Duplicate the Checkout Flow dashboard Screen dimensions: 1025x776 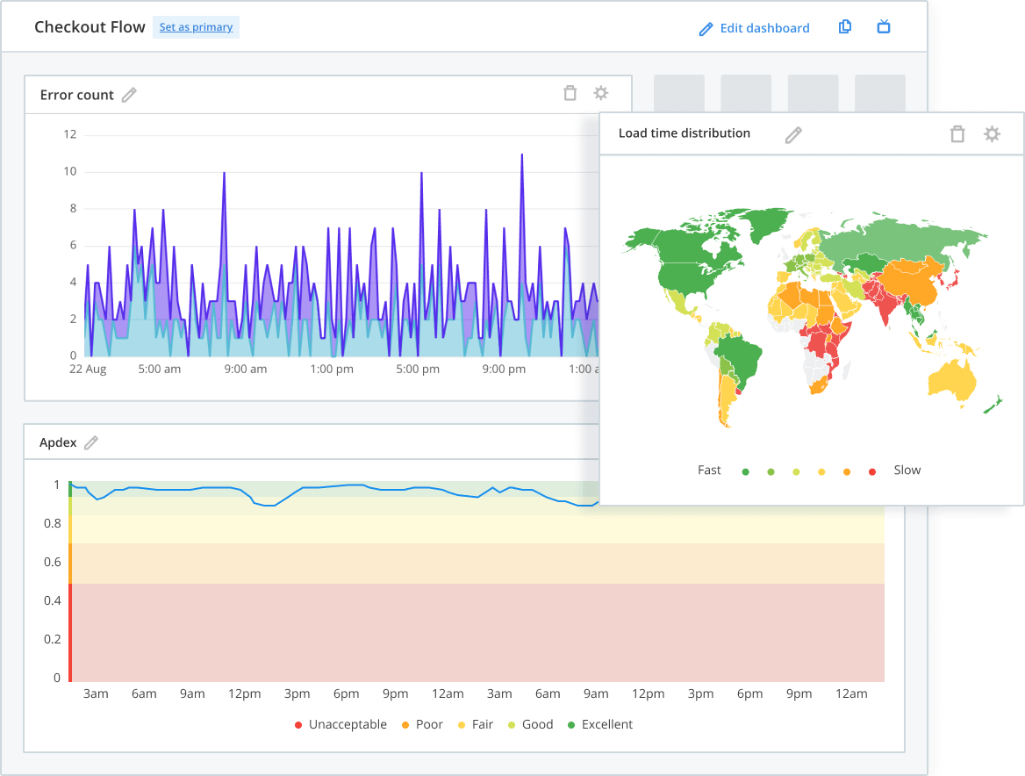[x=843, y=27]
